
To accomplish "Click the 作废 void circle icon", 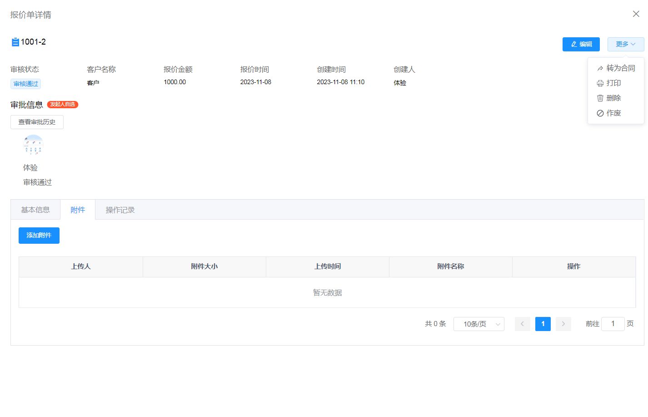I will tap(600, 113).
